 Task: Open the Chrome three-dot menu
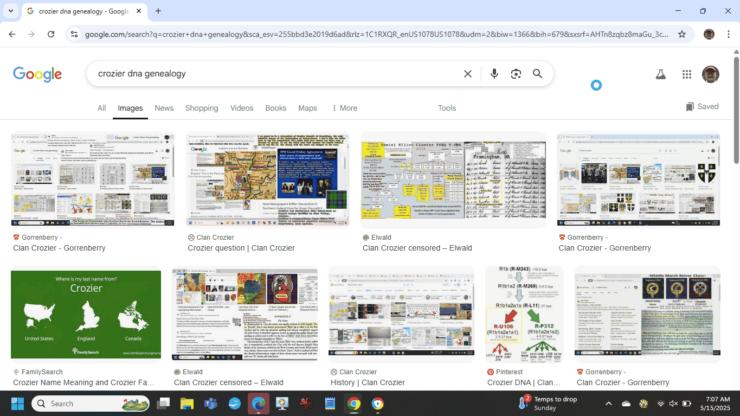[x=728, y=34]
